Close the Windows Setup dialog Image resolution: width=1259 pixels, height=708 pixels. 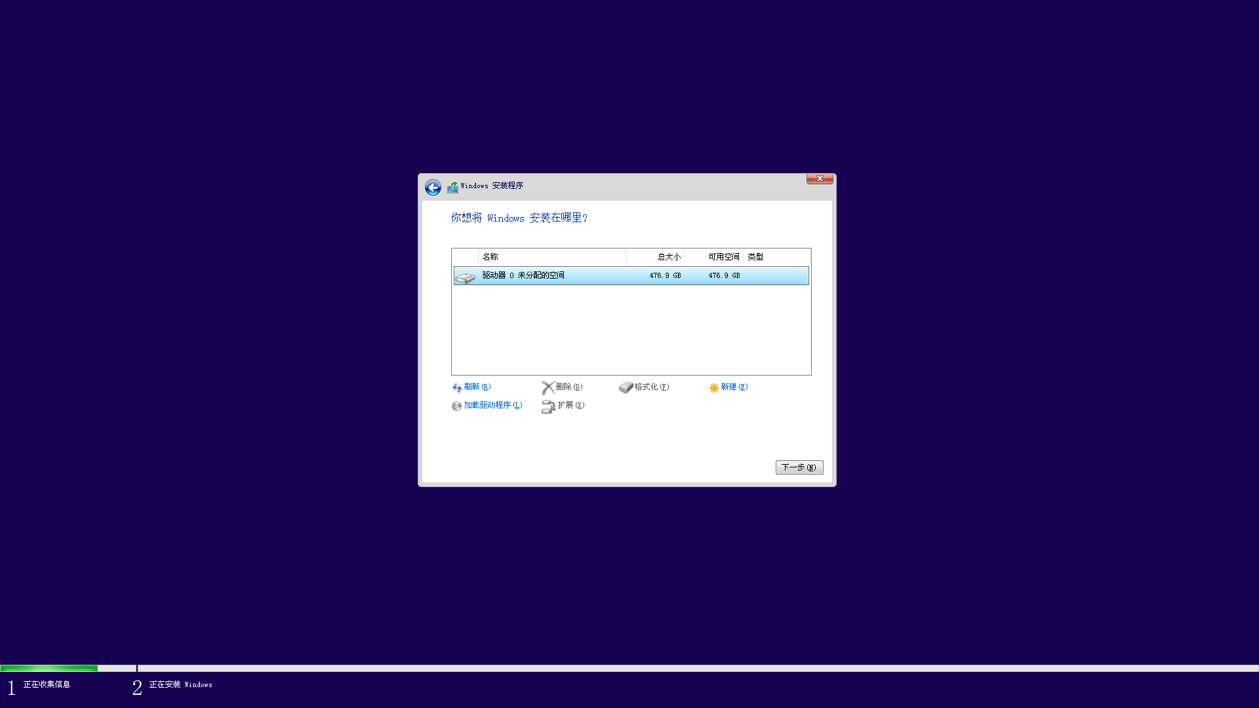(820, 178)
